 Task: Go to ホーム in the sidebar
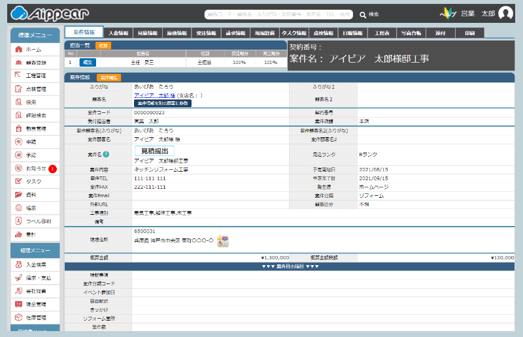(34, 49)
